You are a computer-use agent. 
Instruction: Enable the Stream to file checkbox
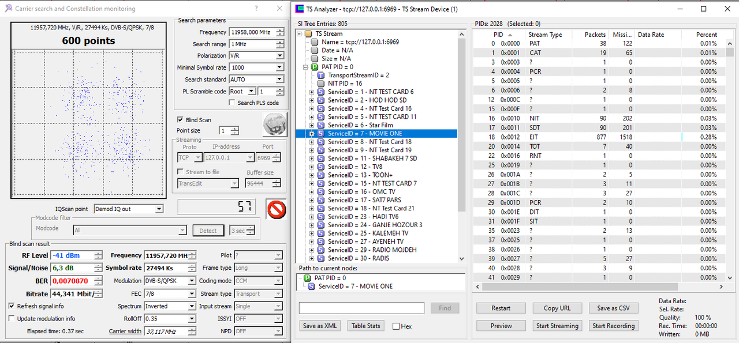pos(181,172)
